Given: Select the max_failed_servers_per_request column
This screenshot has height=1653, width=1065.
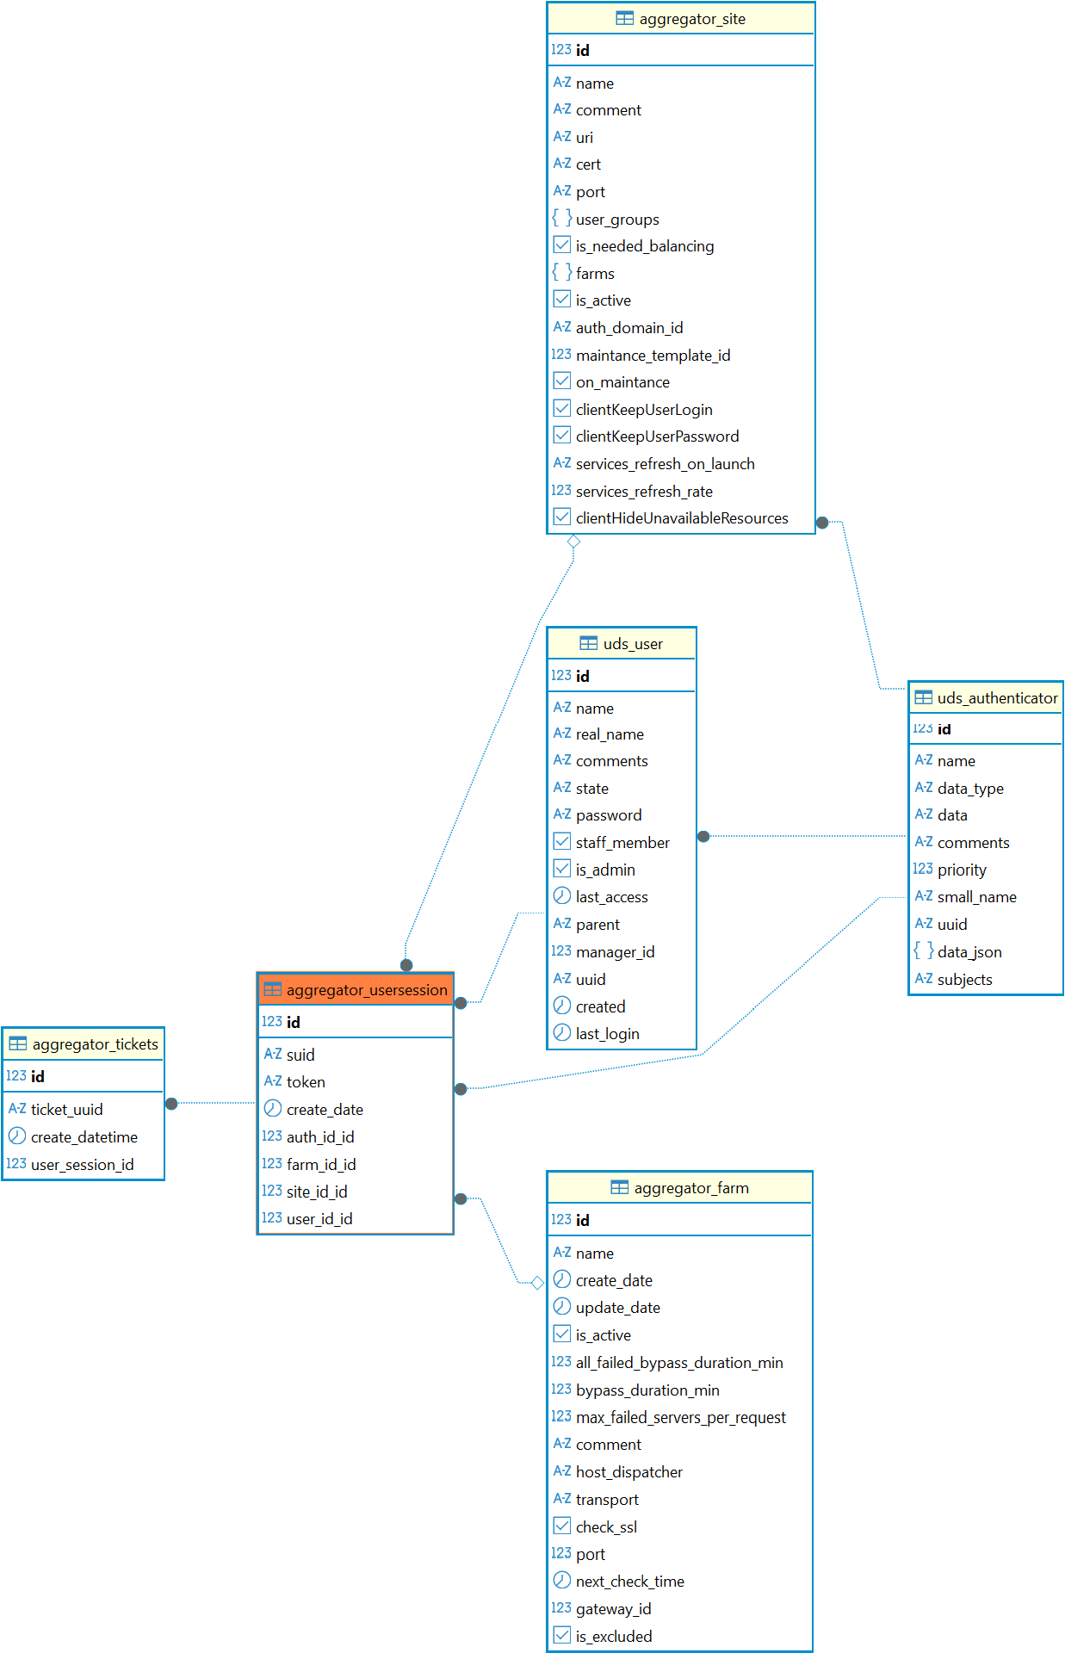Looking at the screenshot, I should [680, 1417].
